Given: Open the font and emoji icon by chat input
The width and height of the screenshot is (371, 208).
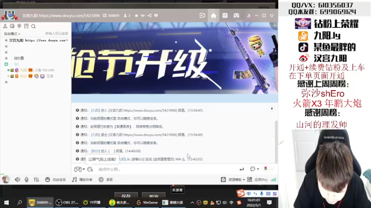Looking at the screenshot, I should [x=90, y=169].
